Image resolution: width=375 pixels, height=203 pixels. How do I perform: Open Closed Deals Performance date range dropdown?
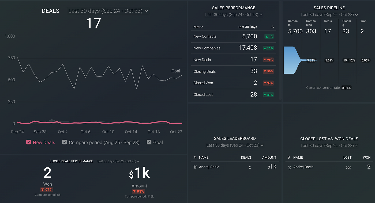[118, 161]
